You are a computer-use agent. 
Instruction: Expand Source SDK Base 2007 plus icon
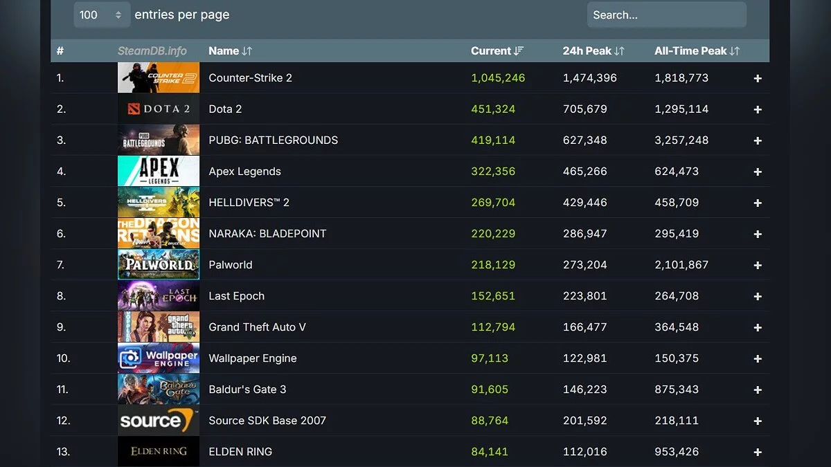click(758, 421)
